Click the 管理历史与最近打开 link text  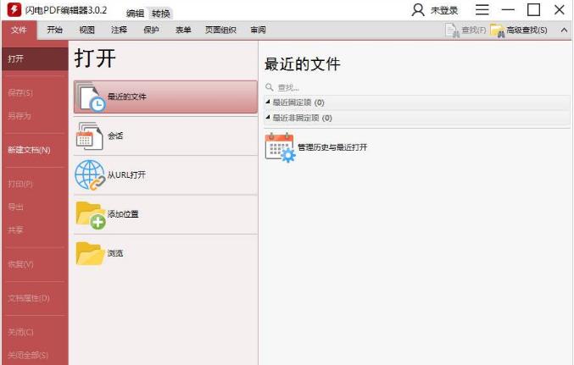pos(332,147)
